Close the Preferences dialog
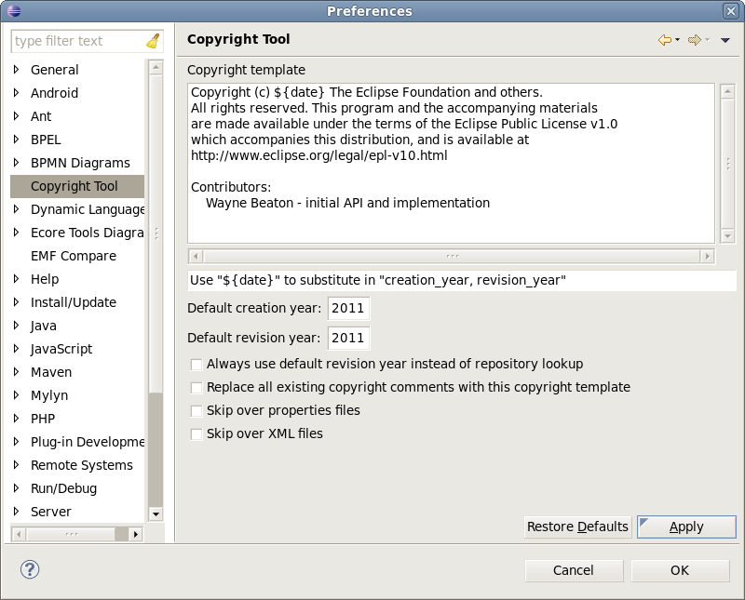 (x=731, y=11)
